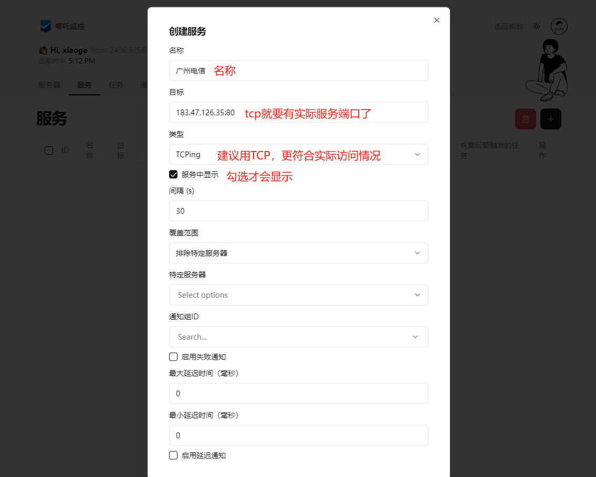
Task: Click the red trash delete button
Action: point(525,119)
